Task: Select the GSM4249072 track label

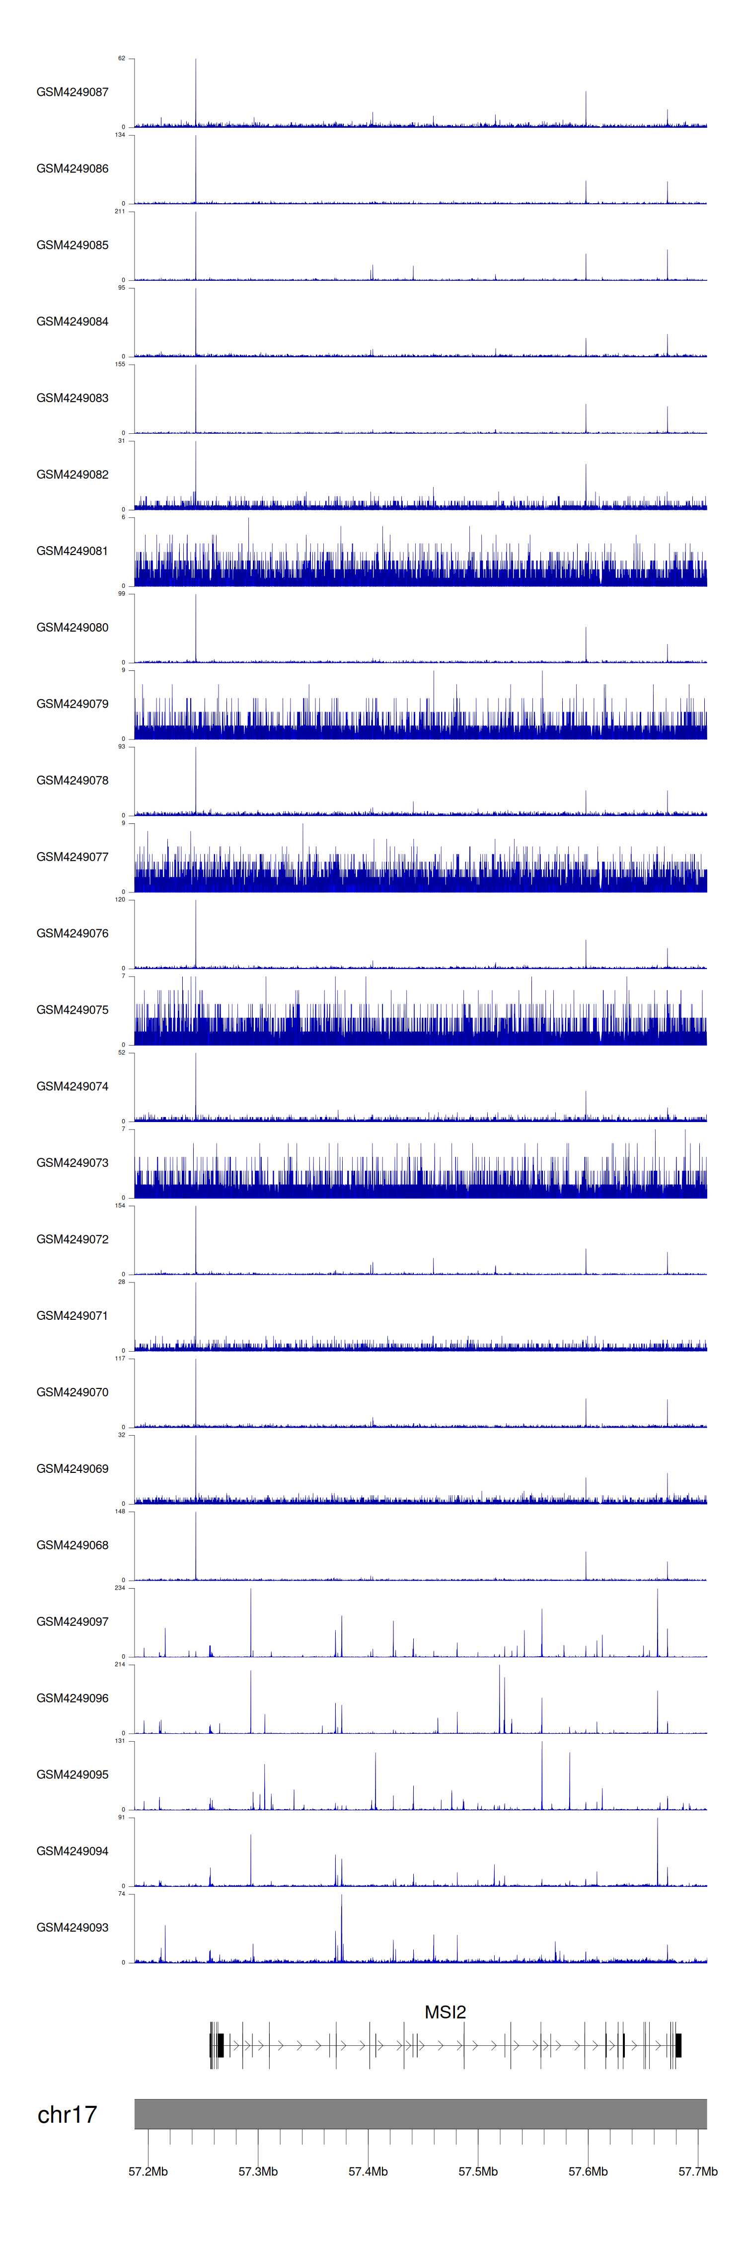Action: click(x=72, y=1239)
